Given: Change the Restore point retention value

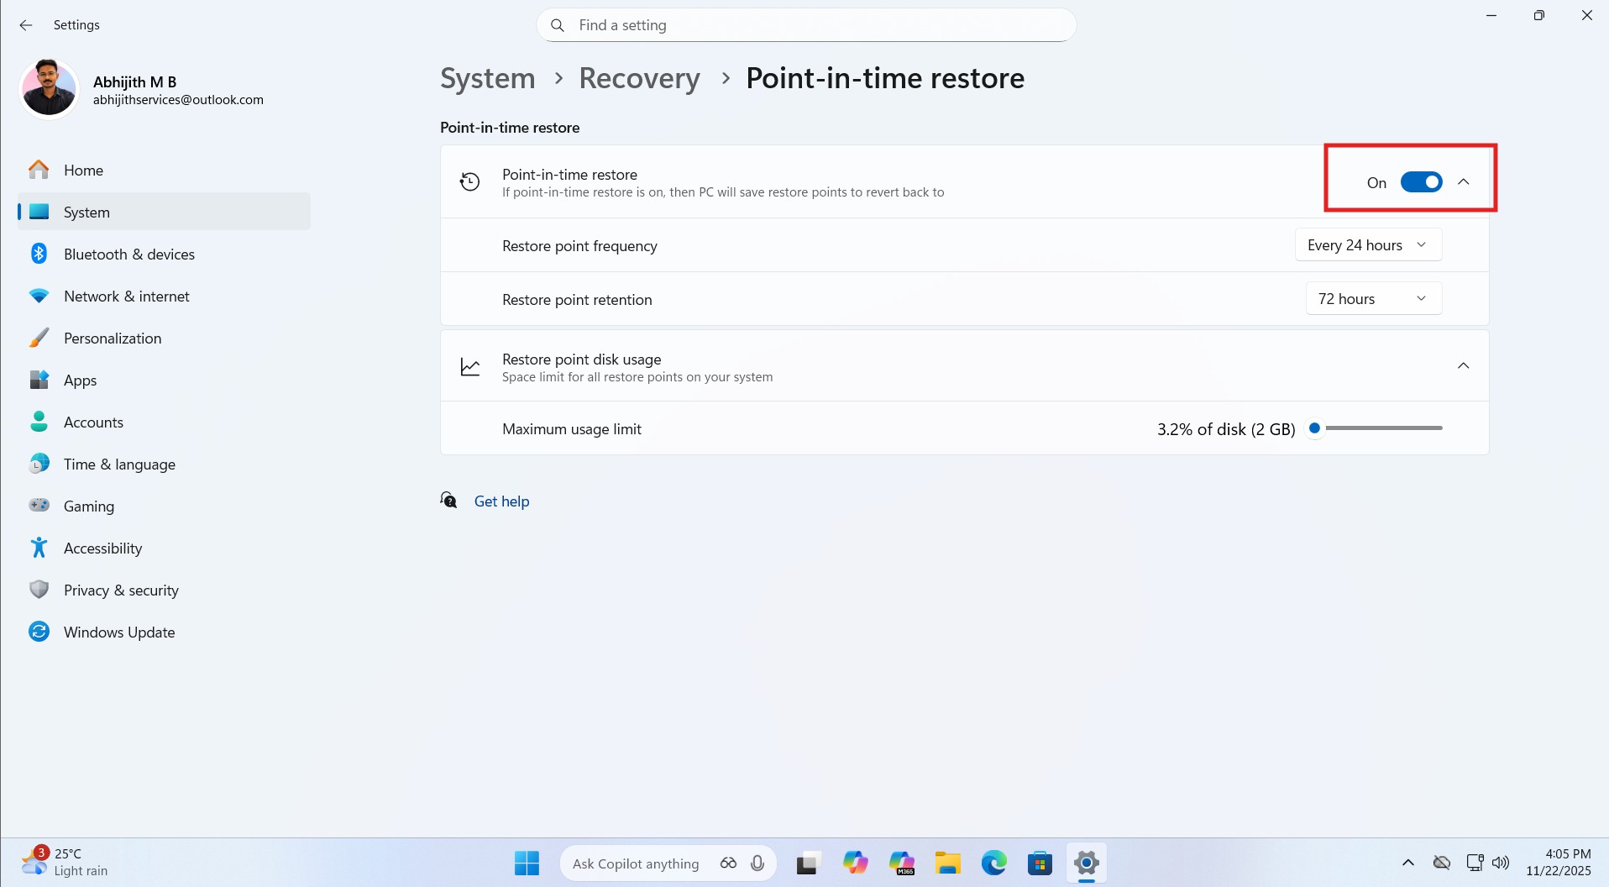Looking at the screenshot, I should [x=1372, y=298].
